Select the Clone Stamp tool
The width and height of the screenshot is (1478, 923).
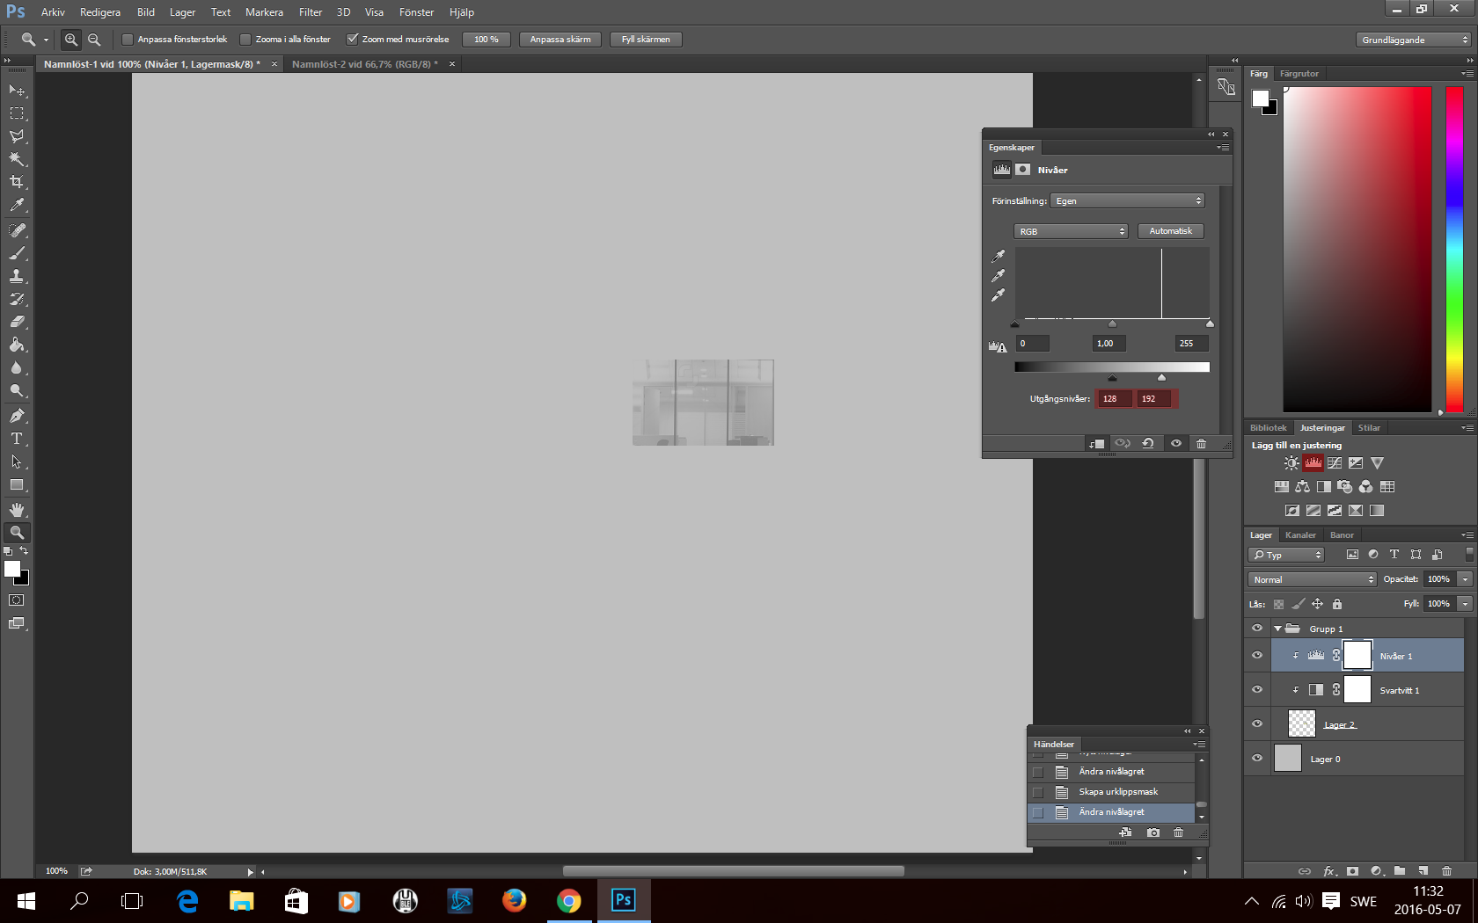17,276
